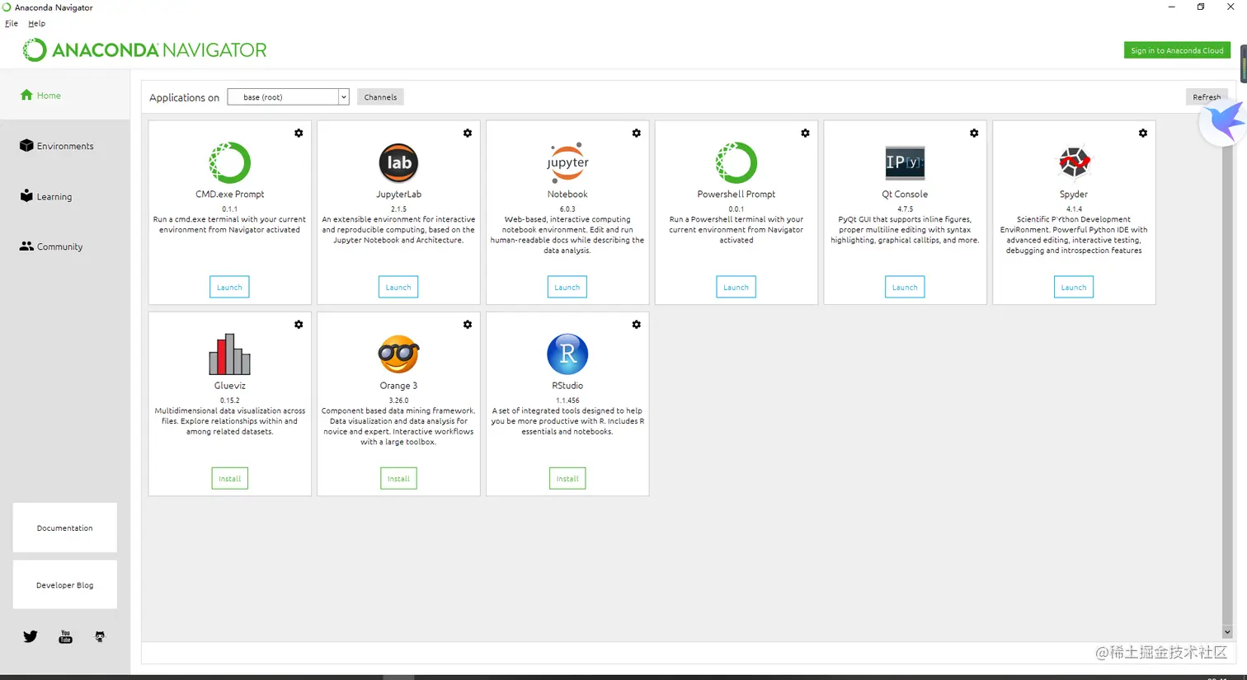Click the floating bird assistant icon
The width and height of the screenshot is (1247, 680).
1224,122
